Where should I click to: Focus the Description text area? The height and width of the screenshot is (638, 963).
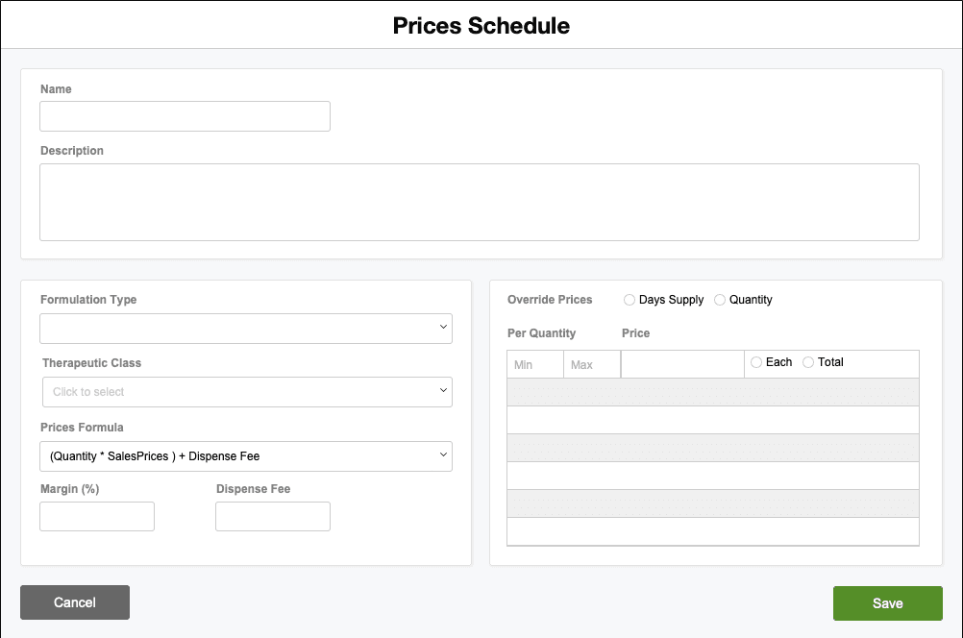(x=479, y=202)
